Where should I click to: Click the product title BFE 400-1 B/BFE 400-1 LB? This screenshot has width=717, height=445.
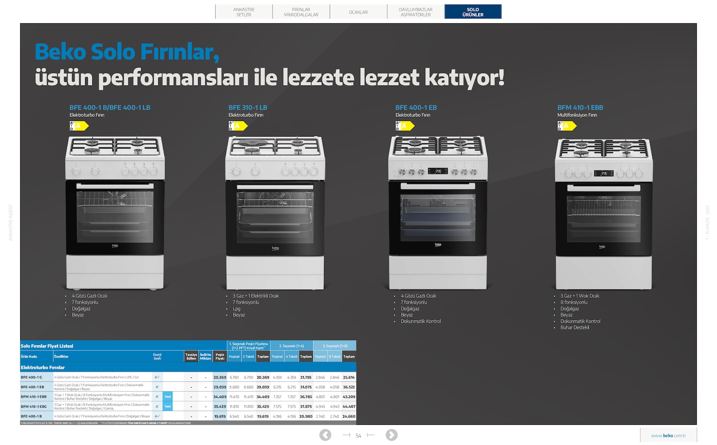click(x=110, y=107)
